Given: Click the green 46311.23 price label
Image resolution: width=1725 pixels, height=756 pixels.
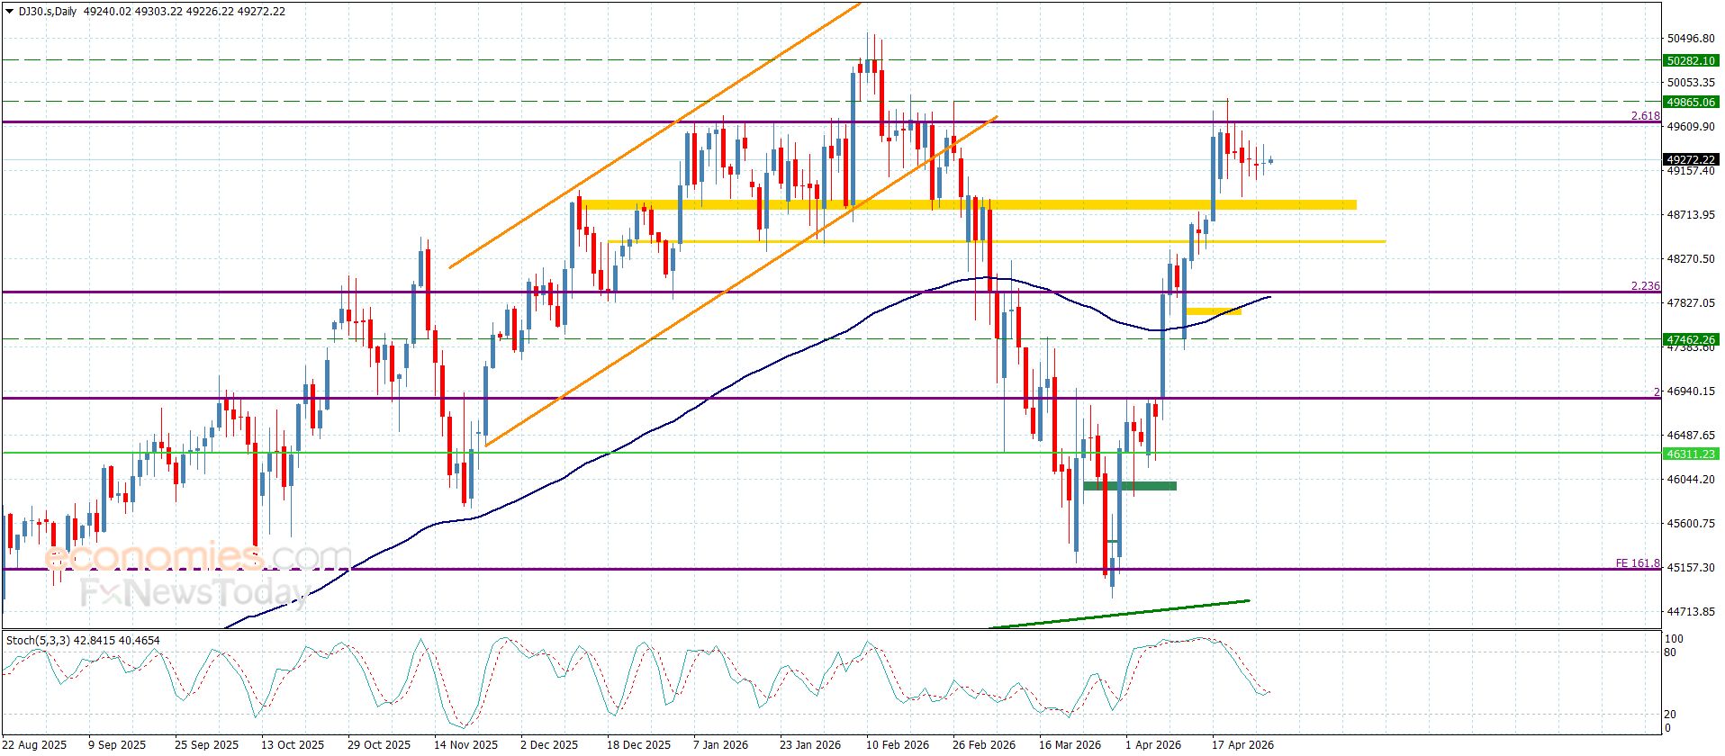Looking at the screenshot, I should pyautogui.click(x=1689, y=454).
